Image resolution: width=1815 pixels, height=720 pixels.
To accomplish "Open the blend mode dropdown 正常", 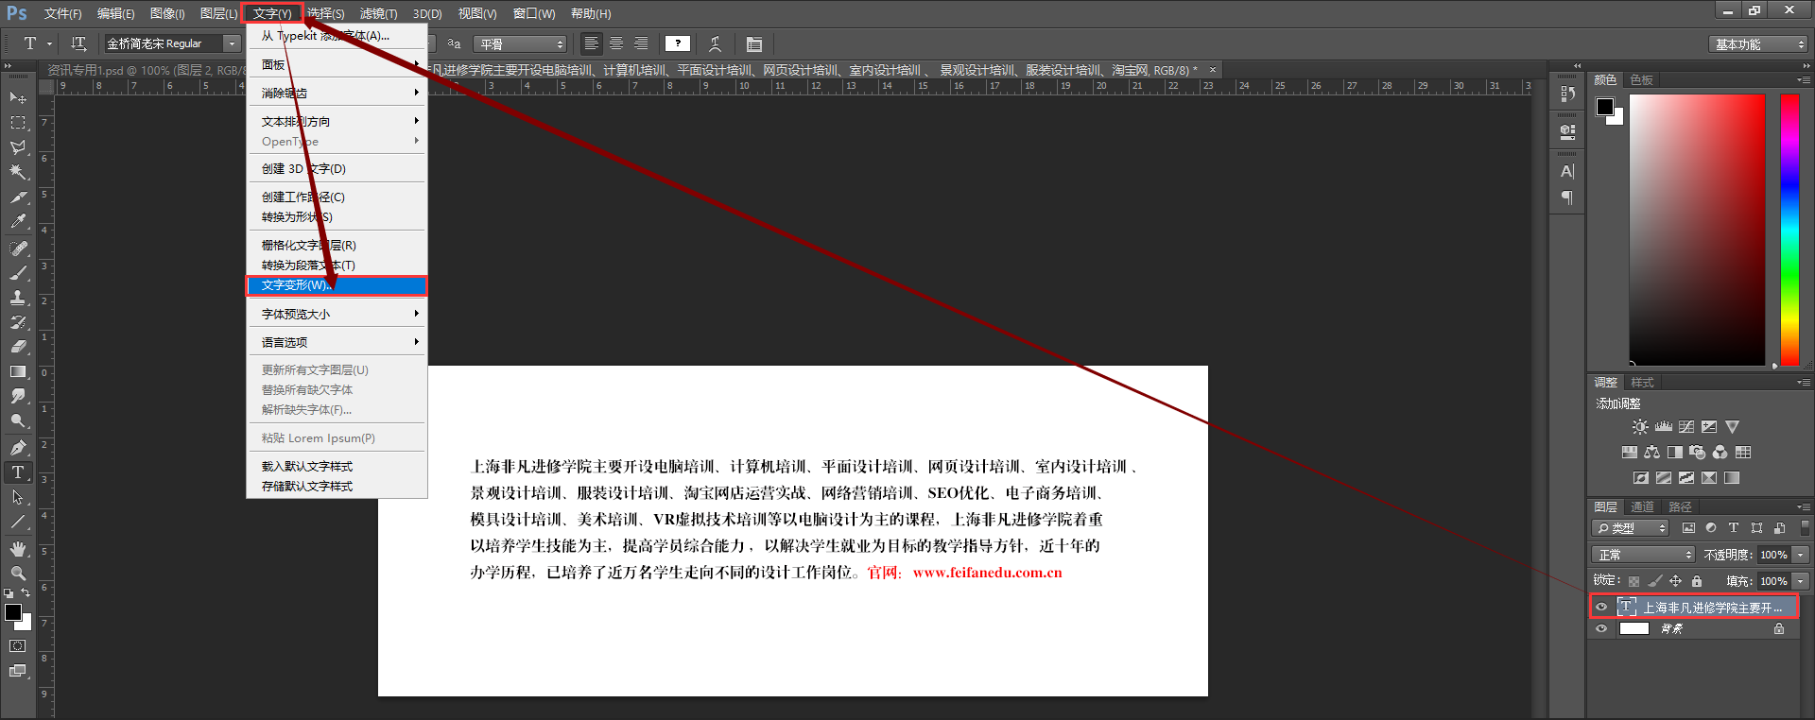I will [x=1644, y=555].
